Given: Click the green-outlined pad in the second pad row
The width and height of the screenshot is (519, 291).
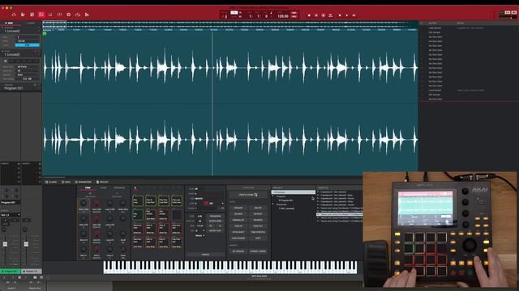Looking at the screenshot, I should tap(138, 215).
